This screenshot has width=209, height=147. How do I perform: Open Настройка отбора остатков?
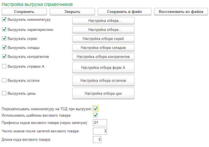click(x=103, y=80)
